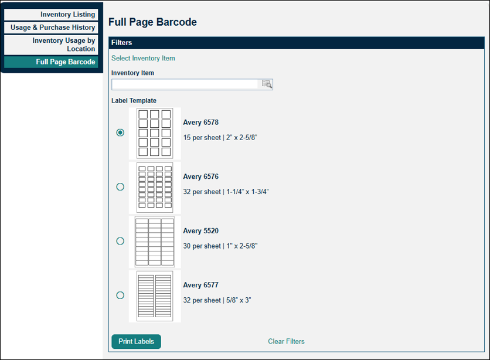Click the Avery 6576 label template thumbnail

pos(155,186)
